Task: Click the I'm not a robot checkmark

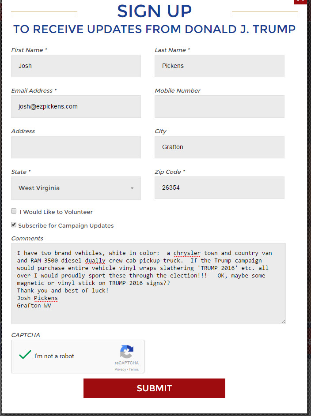Action: tap(25, 355)
